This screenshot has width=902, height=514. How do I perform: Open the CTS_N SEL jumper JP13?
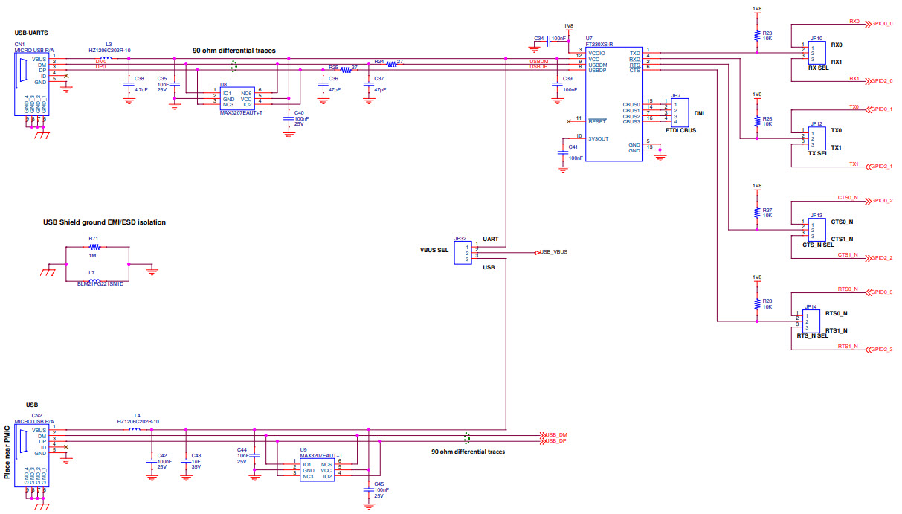[x=816, y=230]
